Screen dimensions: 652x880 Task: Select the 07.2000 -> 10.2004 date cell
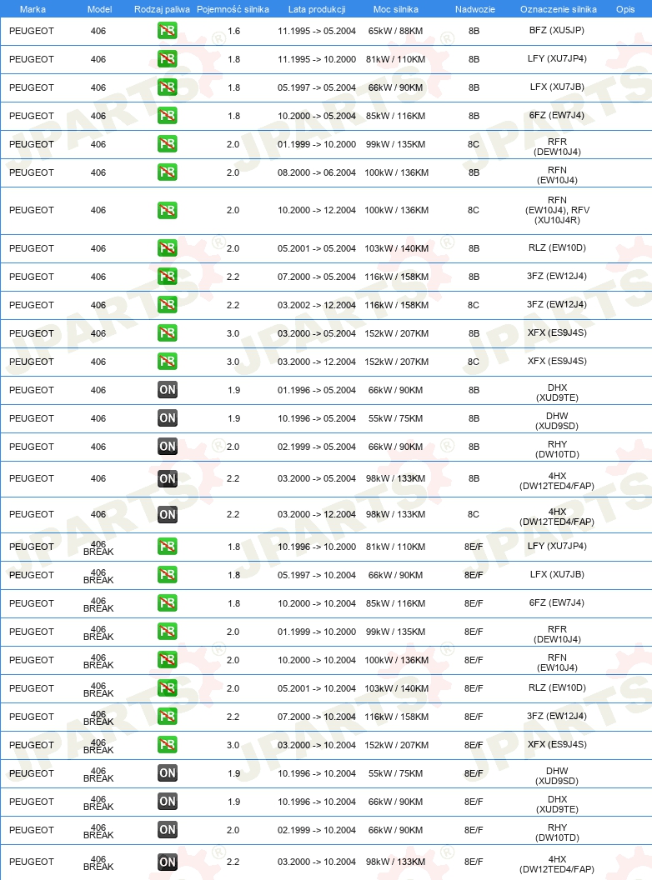[317, 717]
